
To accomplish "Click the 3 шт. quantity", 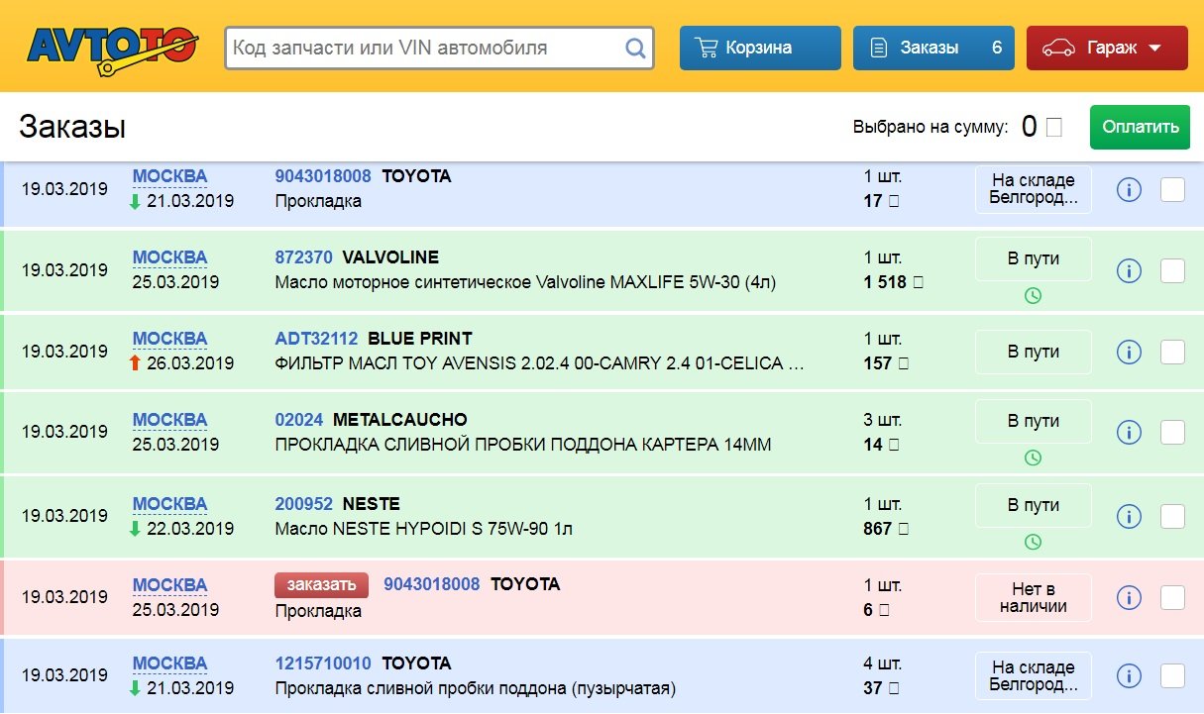I will tap(883, 420).
